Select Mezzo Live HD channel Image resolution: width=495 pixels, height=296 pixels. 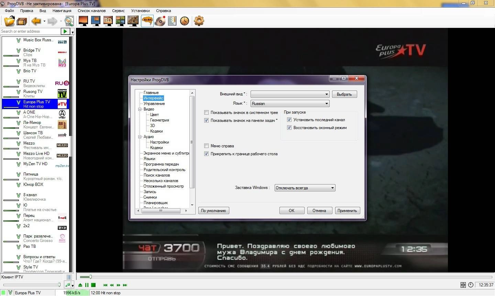[36, 156]
